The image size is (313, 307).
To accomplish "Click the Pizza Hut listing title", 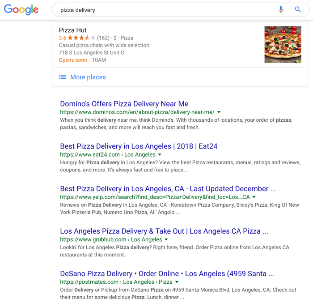I will pos(73,30).
